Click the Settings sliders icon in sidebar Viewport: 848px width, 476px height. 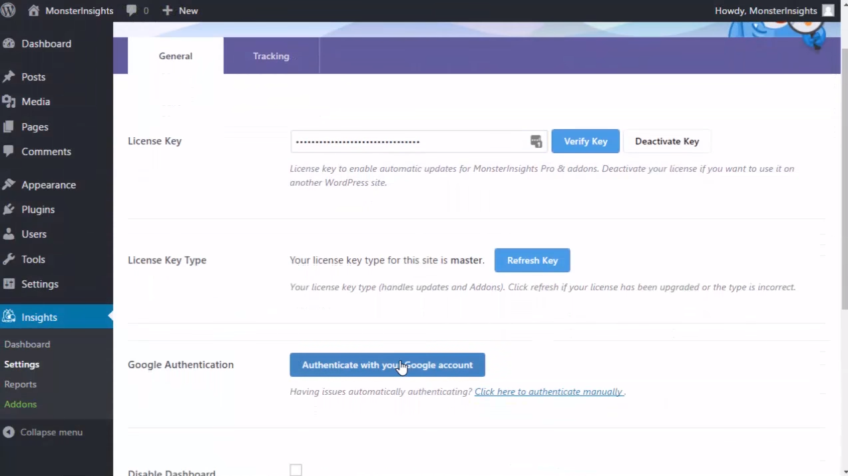tap(9, 284)
